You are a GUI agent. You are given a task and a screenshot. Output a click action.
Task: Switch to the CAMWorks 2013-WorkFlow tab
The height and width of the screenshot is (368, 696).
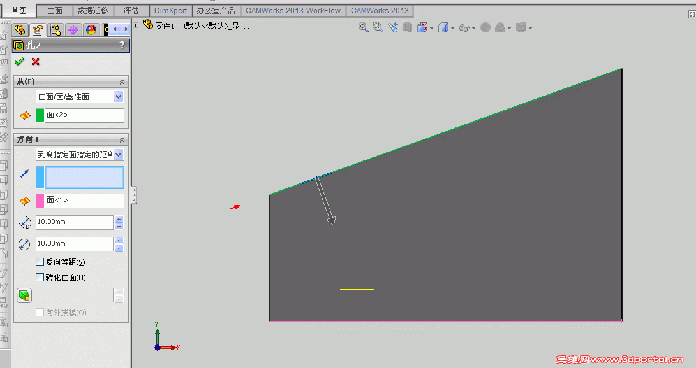[x=293, y=11]
